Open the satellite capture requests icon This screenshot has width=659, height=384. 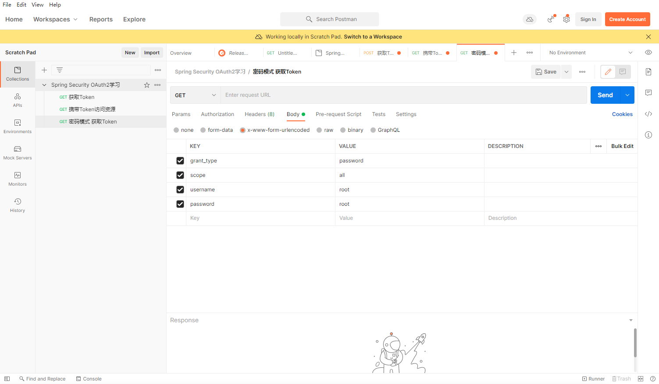[x=551, y=19]
